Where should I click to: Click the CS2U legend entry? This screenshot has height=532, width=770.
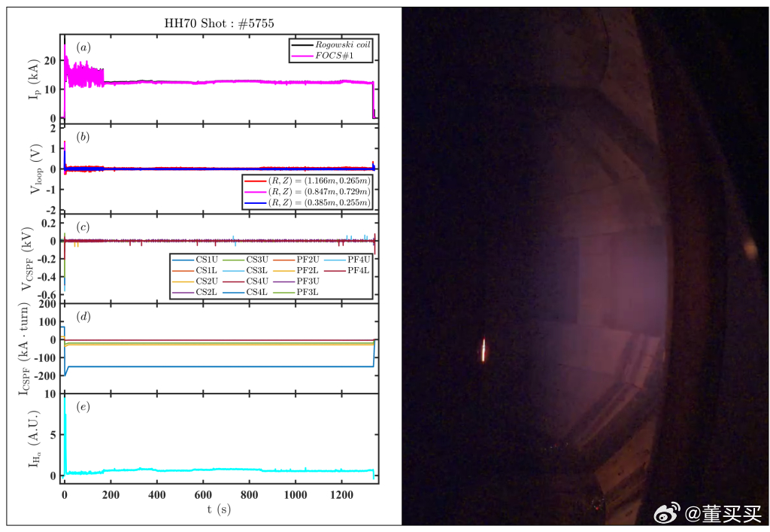[195, 281]
